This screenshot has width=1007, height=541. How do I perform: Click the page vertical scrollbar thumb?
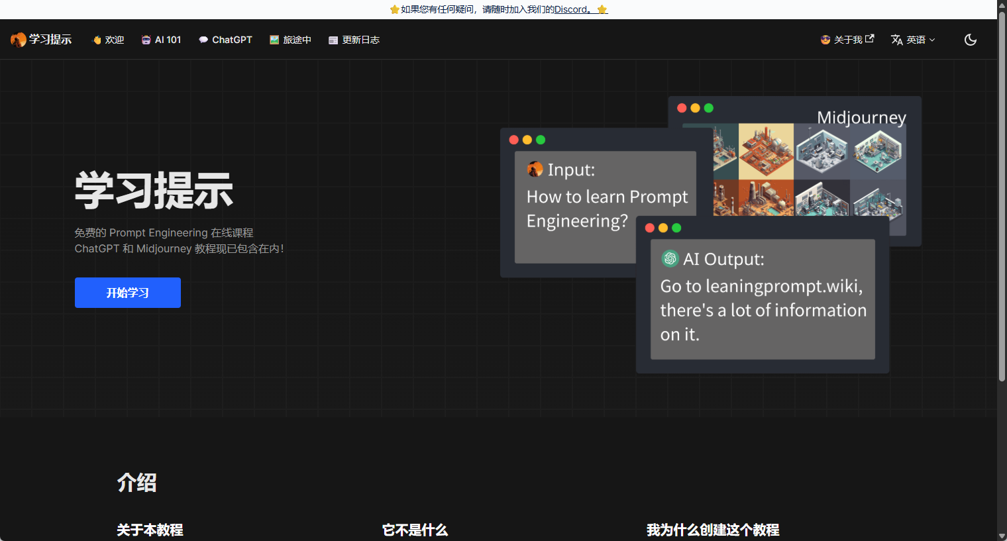[1002, 196]
